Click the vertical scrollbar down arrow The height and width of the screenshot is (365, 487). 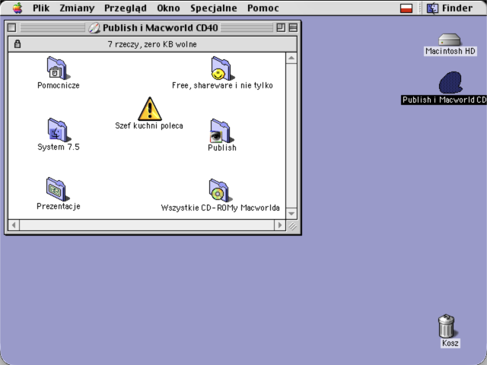291,214
